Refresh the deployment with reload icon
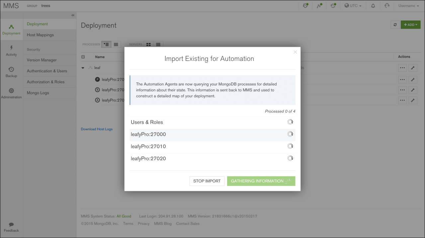This screenshot has height=238, width=425. [395, 25]
